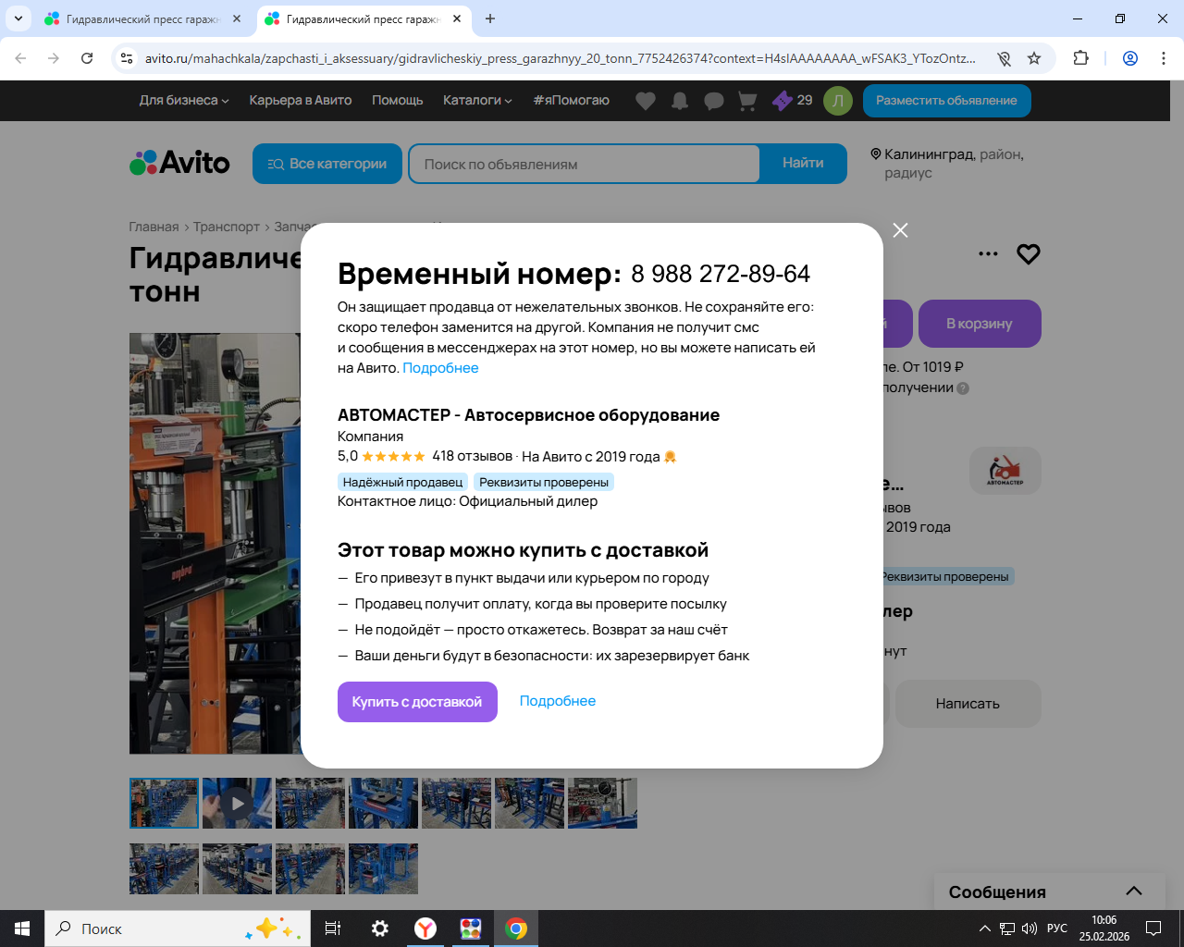
Task: Open Chrome profile icon
Action: point(1130,58)
